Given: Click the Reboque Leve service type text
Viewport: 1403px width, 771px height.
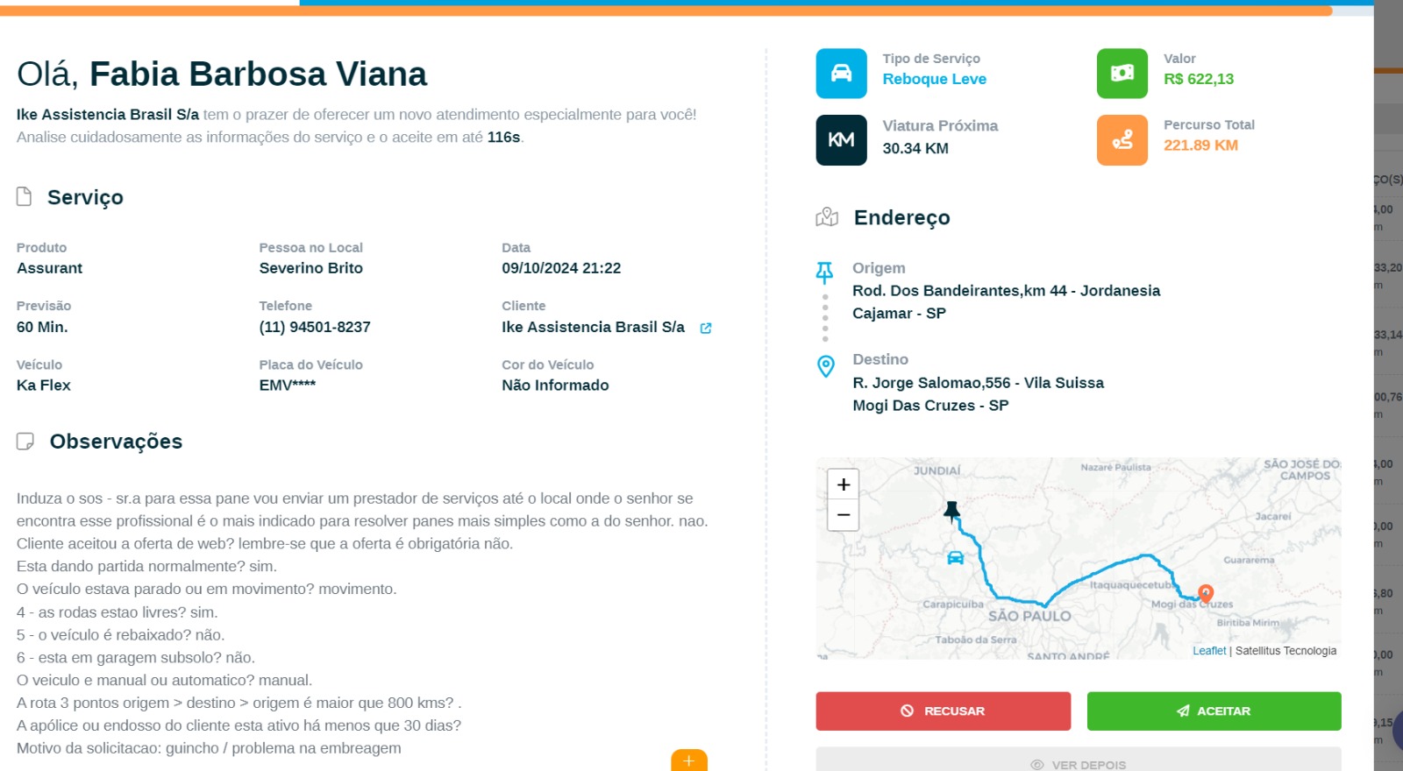Looking at the screenshot, I should coord(935,79).
